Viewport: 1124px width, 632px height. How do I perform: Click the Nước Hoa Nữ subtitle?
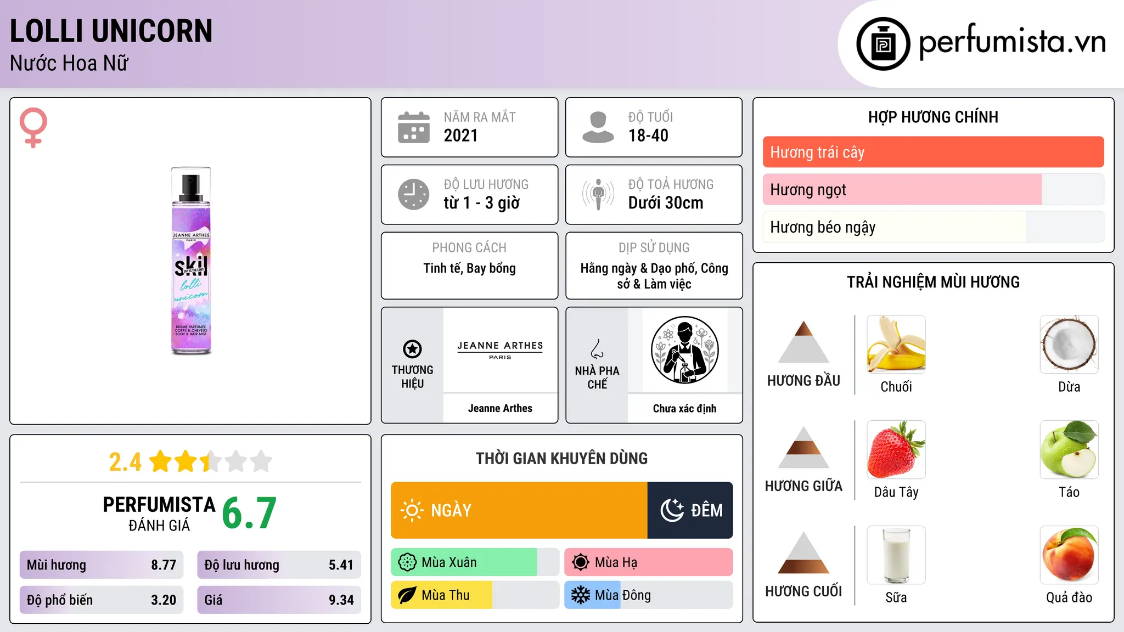coord(69,63)
